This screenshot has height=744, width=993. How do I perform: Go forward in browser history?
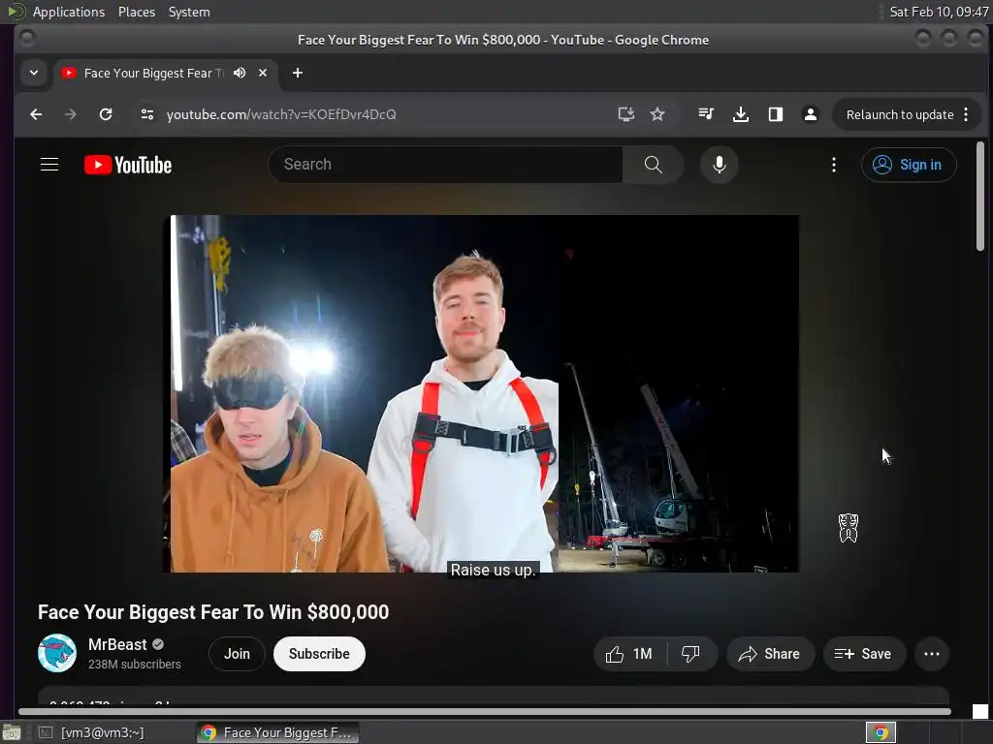click(x=70, y=114)
